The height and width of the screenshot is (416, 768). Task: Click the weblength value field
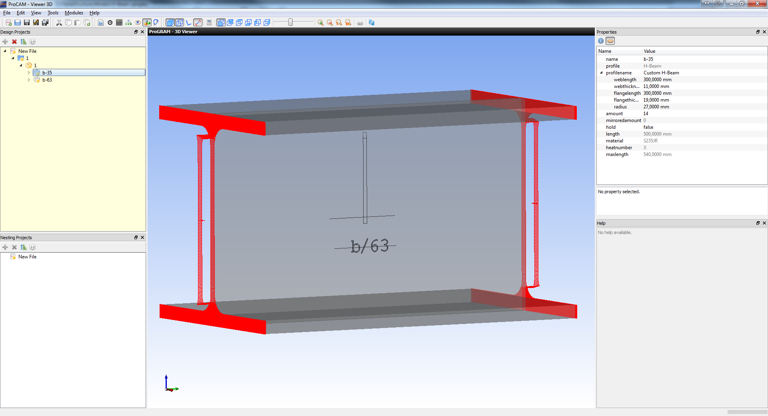[x=657, y=80]
